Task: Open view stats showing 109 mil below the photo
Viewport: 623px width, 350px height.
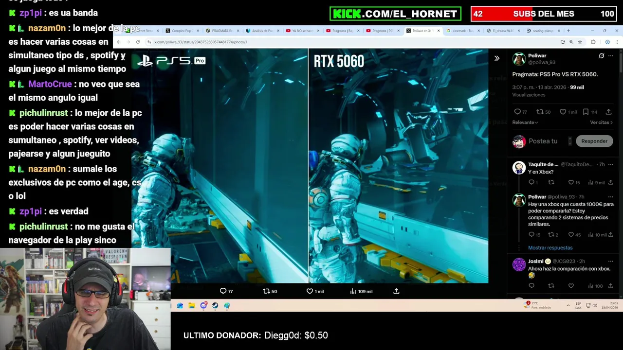Action: (361, 291)
